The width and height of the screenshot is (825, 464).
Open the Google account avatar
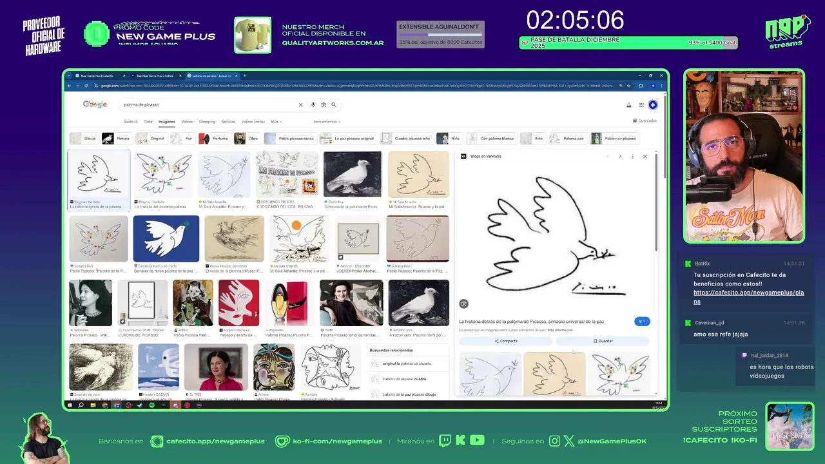(653, 105)
